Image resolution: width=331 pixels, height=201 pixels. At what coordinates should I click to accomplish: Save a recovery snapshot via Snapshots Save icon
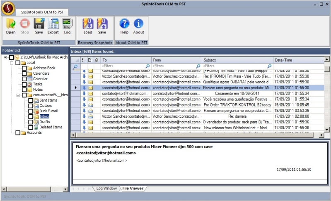tap(102, 24)
